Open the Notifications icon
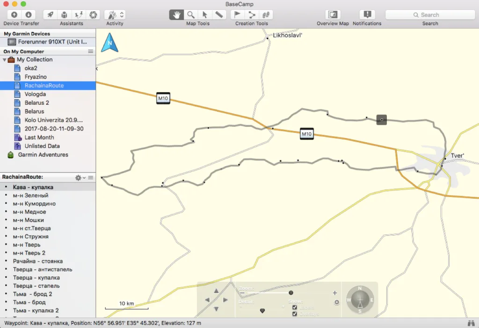The height and width of the screenshot is (328, 479). 367,15
